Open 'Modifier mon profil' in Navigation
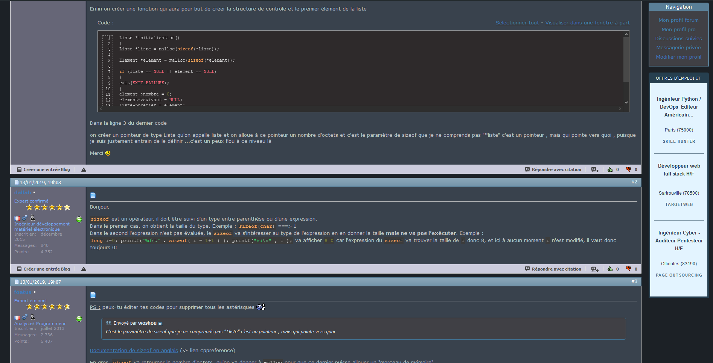This screenshot has height=363, width=713. tap(678, 57)
